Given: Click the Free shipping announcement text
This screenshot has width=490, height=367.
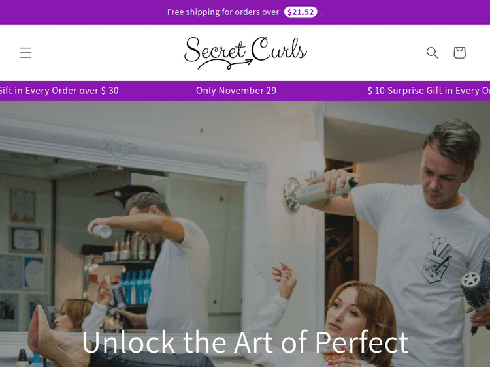Looking at the screenshot, I should tap(223, 12).
